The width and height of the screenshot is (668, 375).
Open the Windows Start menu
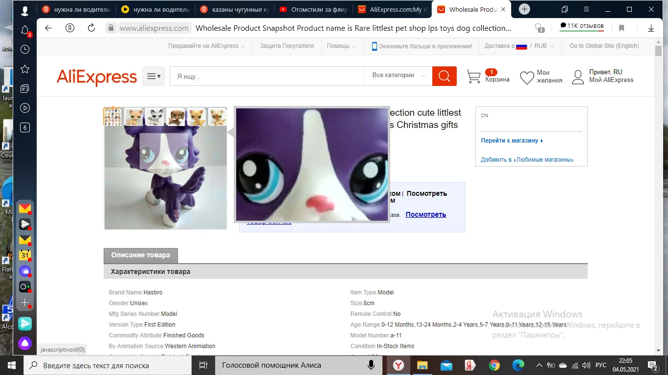point(12,365)
